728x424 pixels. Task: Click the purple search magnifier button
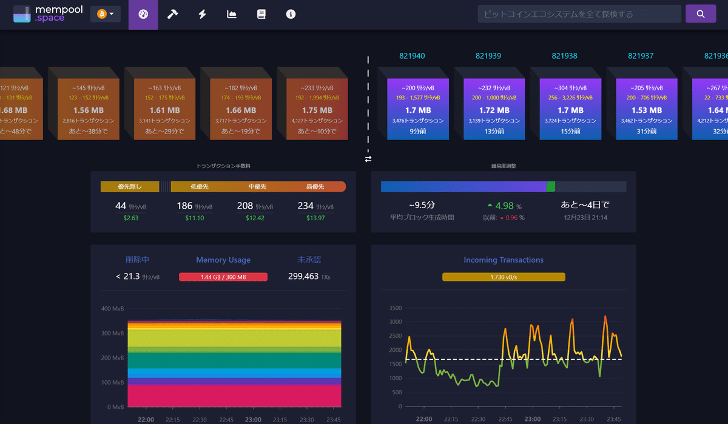tap(701, 14)
